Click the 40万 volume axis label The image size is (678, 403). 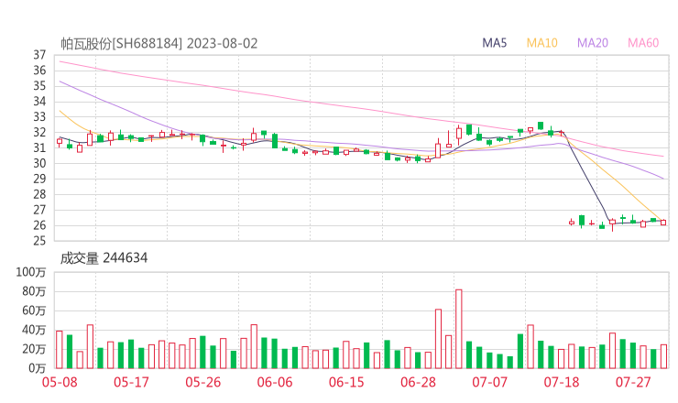pos(34,330)
